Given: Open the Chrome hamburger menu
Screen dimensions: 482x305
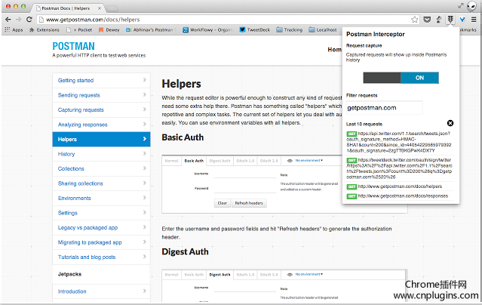Looking at the screenshot, I should pyautogui.click(x=474, y=20).
